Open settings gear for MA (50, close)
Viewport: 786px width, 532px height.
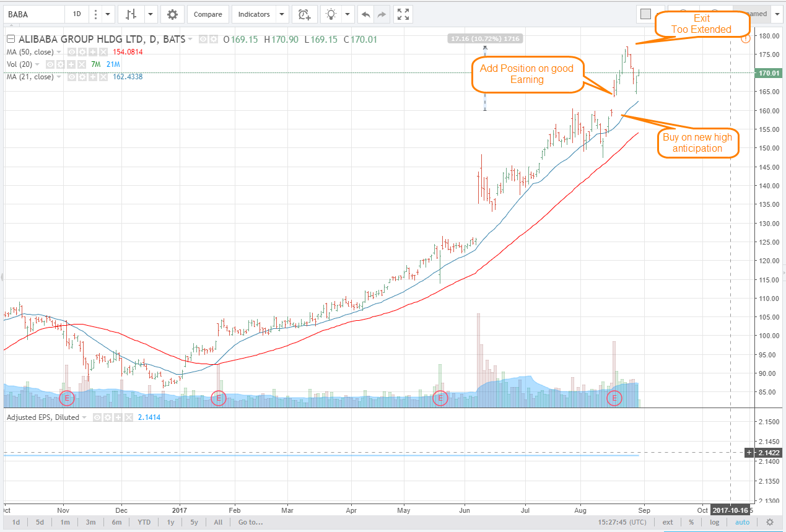pyautogui.click(x=83, y=52)
